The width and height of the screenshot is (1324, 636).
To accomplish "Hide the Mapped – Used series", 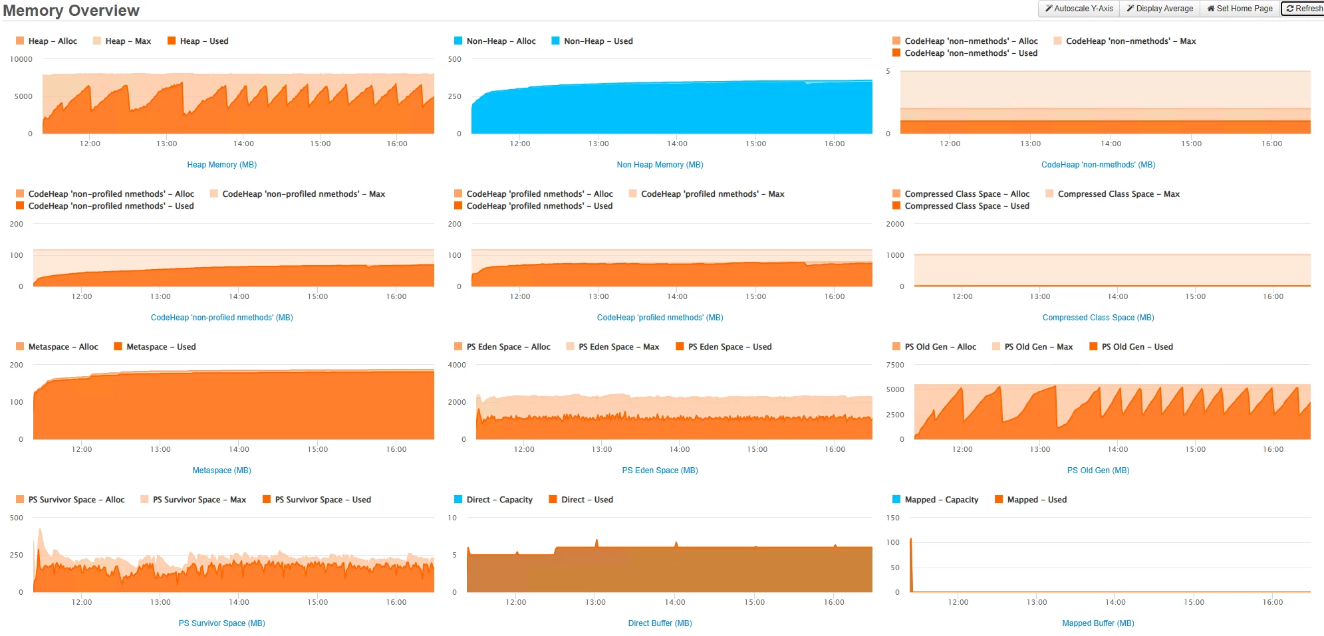I will (1030, 500).
